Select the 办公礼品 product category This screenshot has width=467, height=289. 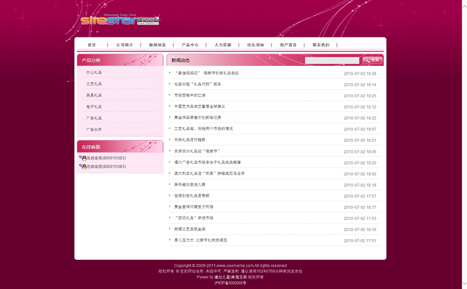(94, 72)
